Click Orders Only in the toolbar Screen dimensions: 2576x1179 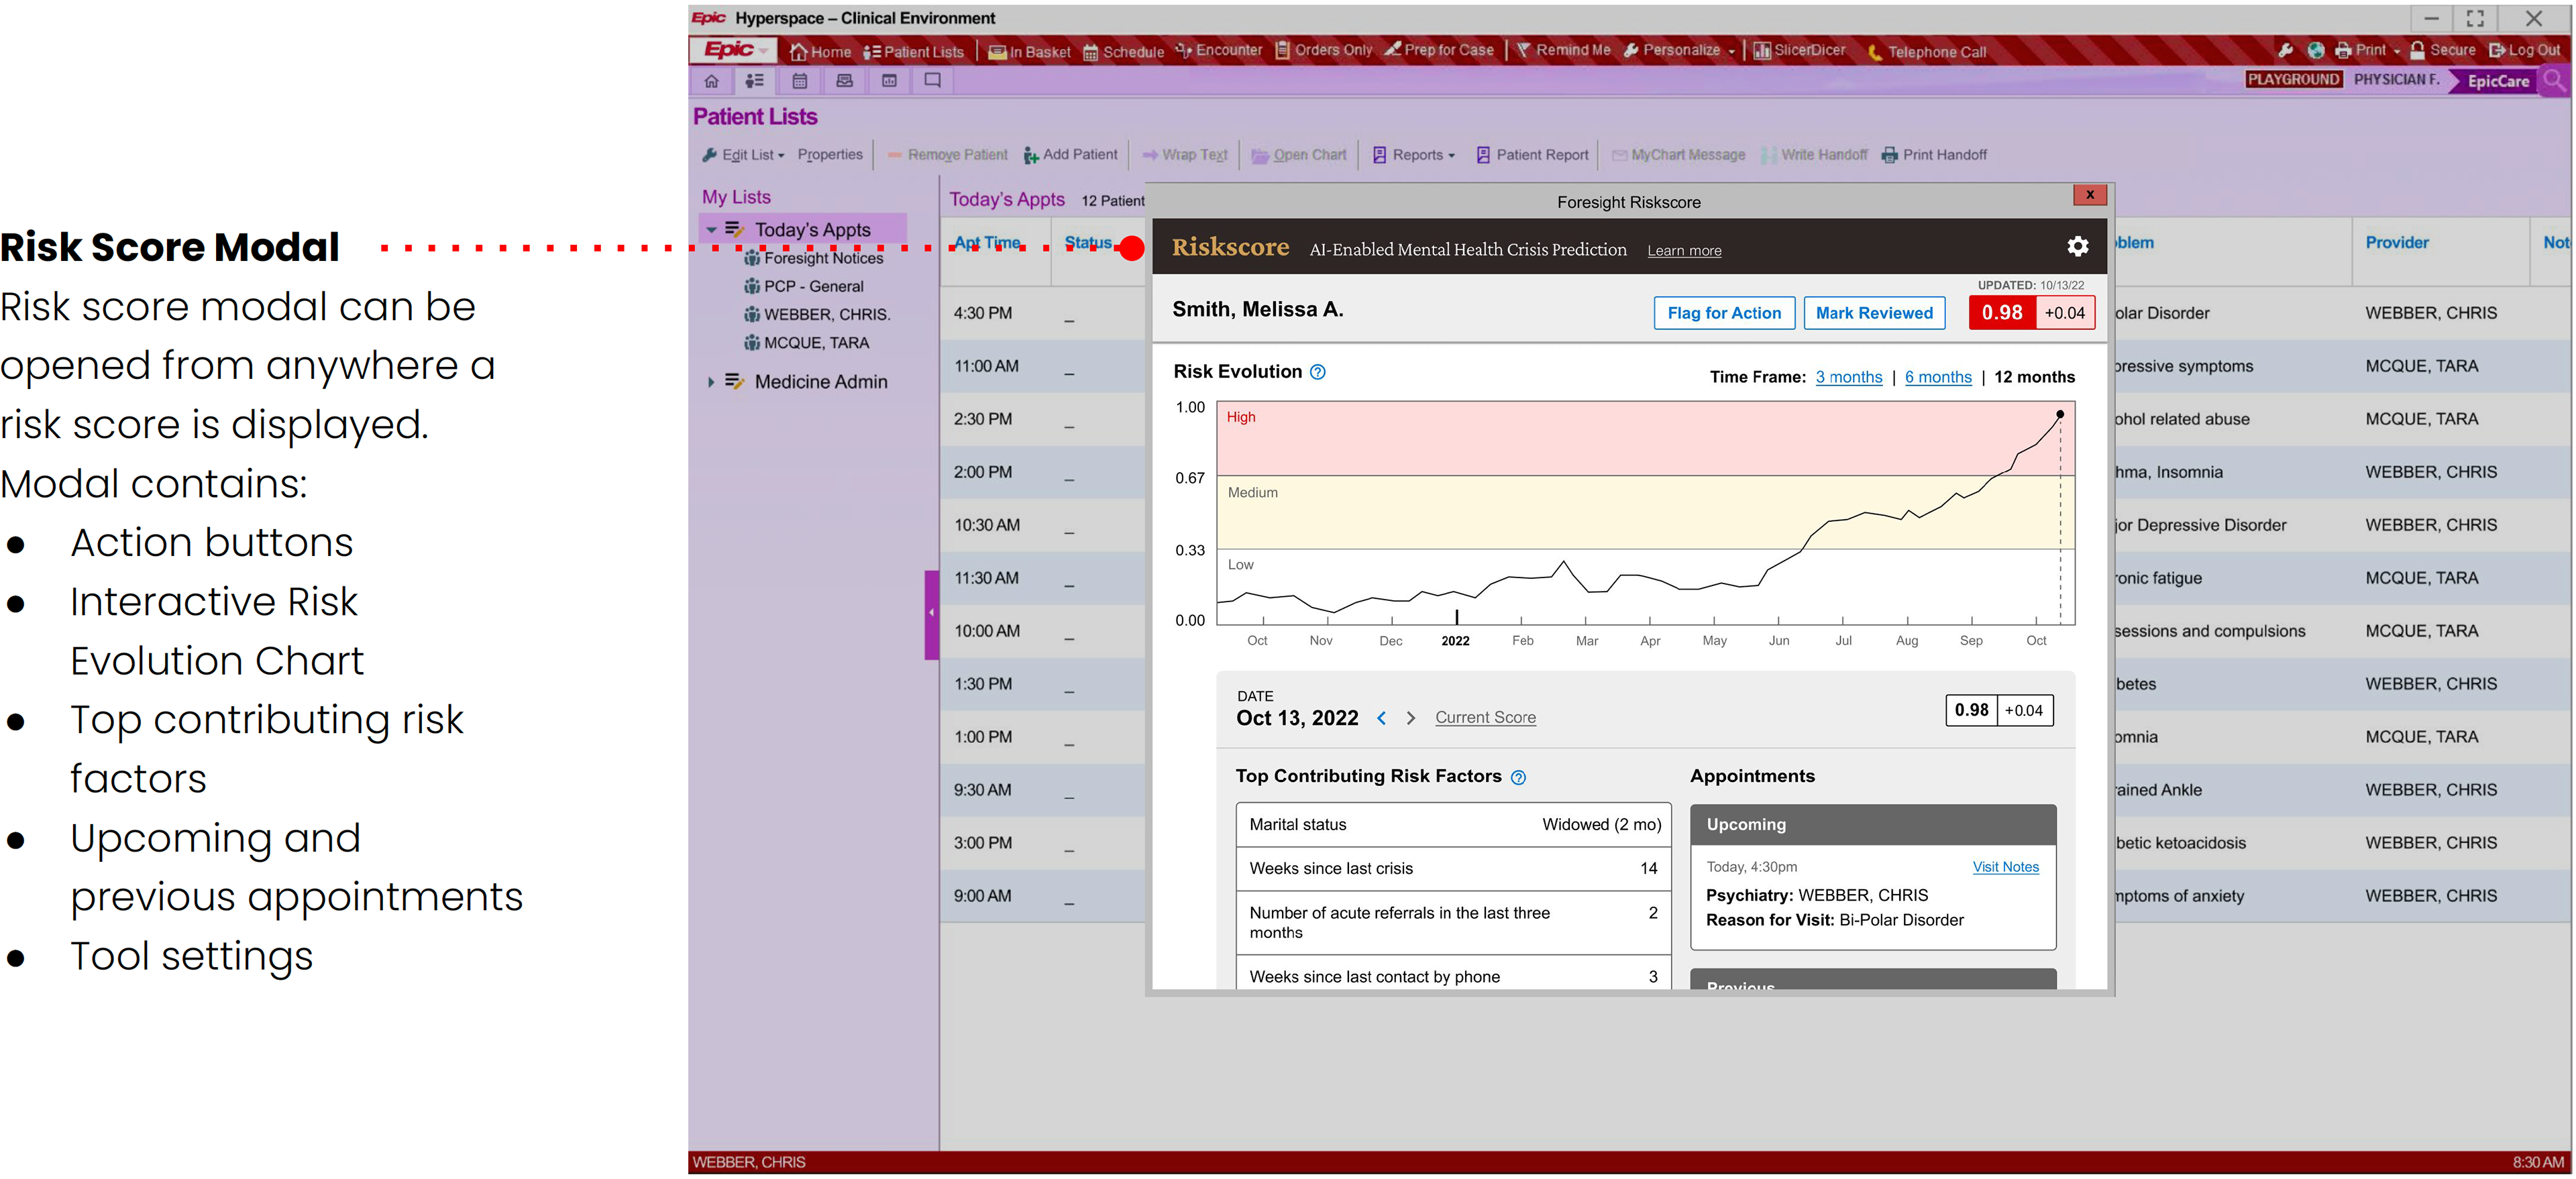(1323, 50)
